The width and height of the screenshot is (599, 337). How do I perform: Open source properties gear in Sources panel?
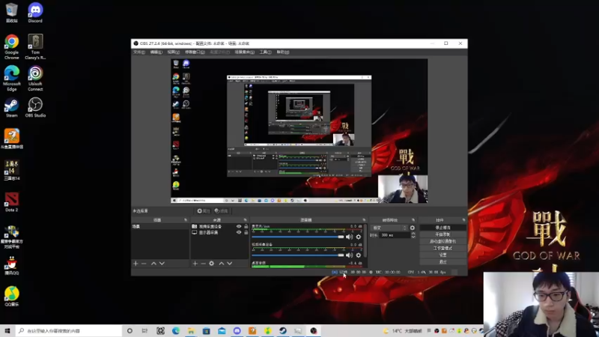click(212, 264)
